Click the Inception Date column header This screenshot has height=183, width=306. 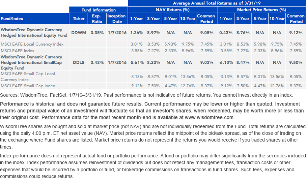coord(117,19)
